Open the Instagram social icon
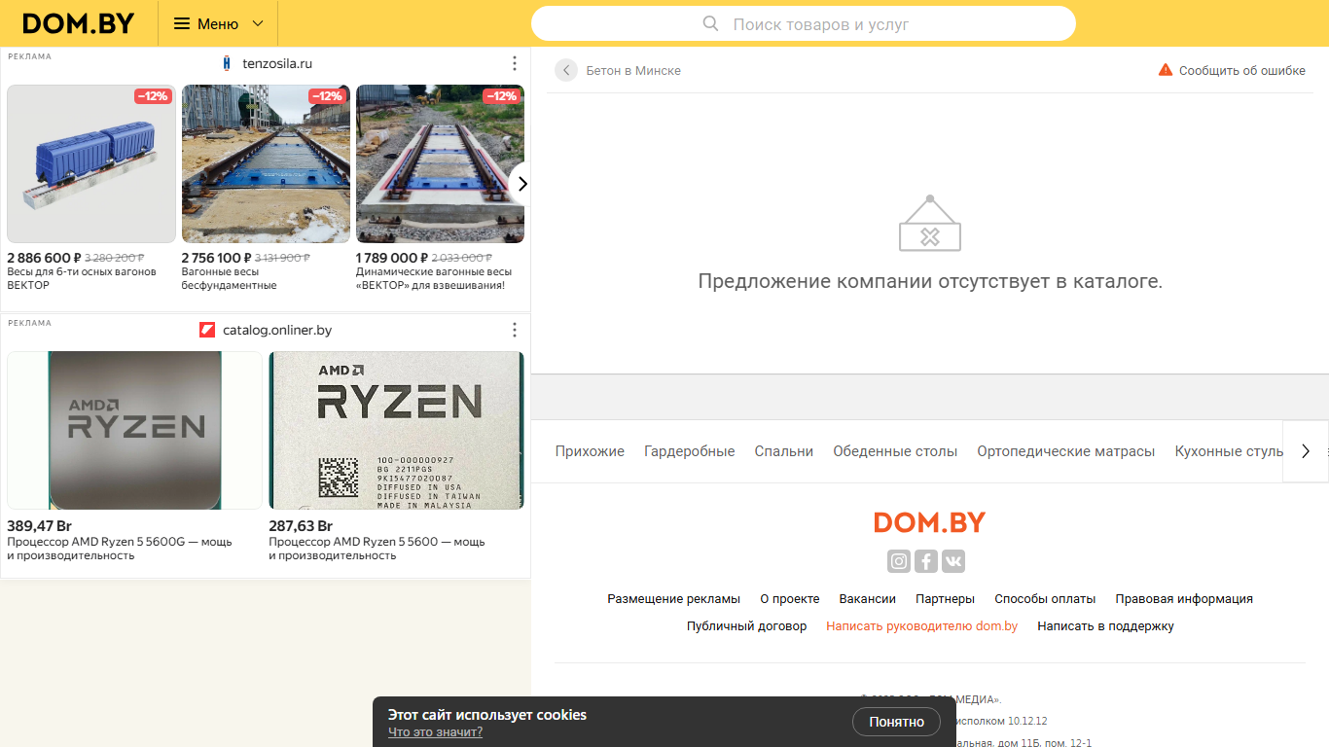The height and width of the screenshot is (747, 1329). click(x=899, y=561)
